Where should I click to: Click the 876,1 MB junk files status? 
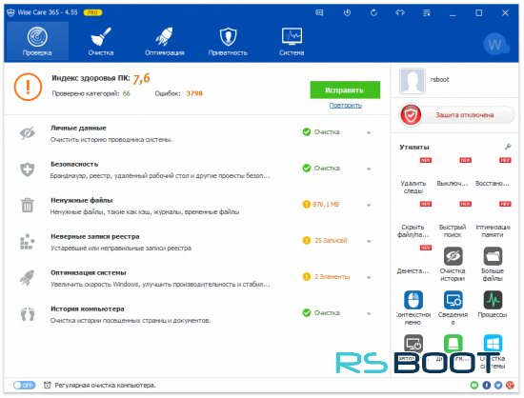[321, 204]
